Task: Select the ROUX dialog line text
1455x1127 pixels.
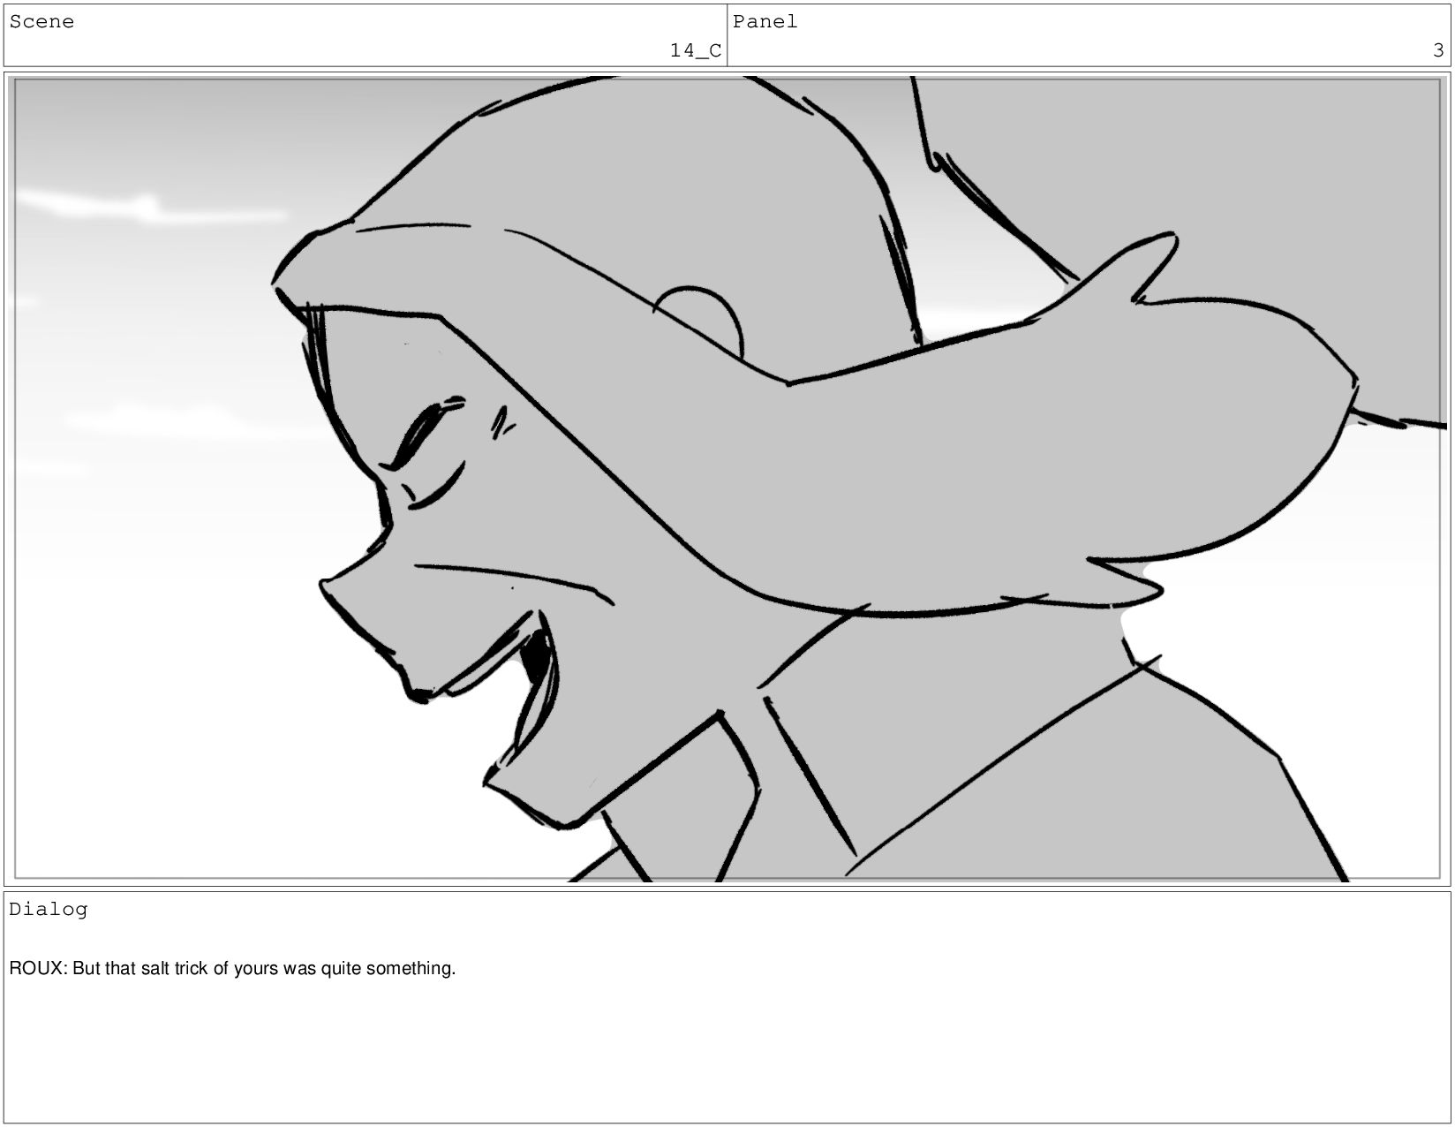Action: (232, 969)
